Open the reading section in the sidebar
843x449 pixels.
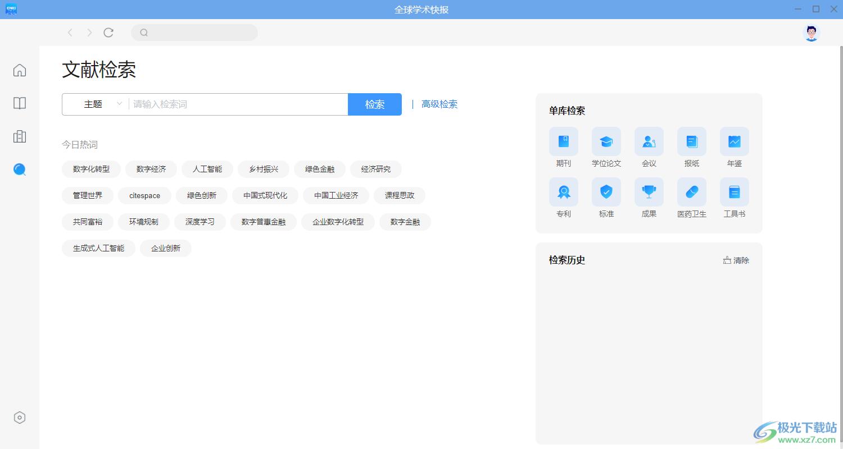(19, 103)
